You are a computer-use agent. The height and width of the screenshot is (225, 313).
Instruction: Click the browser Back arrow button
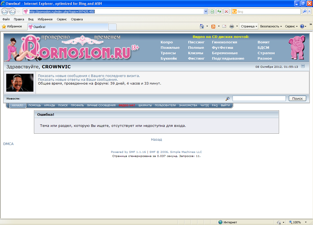[x=5, y=11]
